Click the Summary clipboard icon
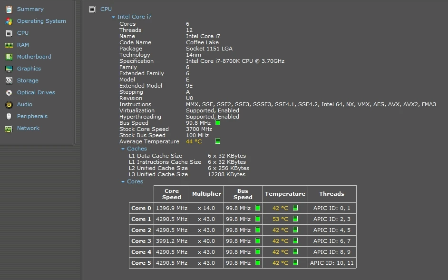Viewport: 448px width, 280px height. (9, 9)
